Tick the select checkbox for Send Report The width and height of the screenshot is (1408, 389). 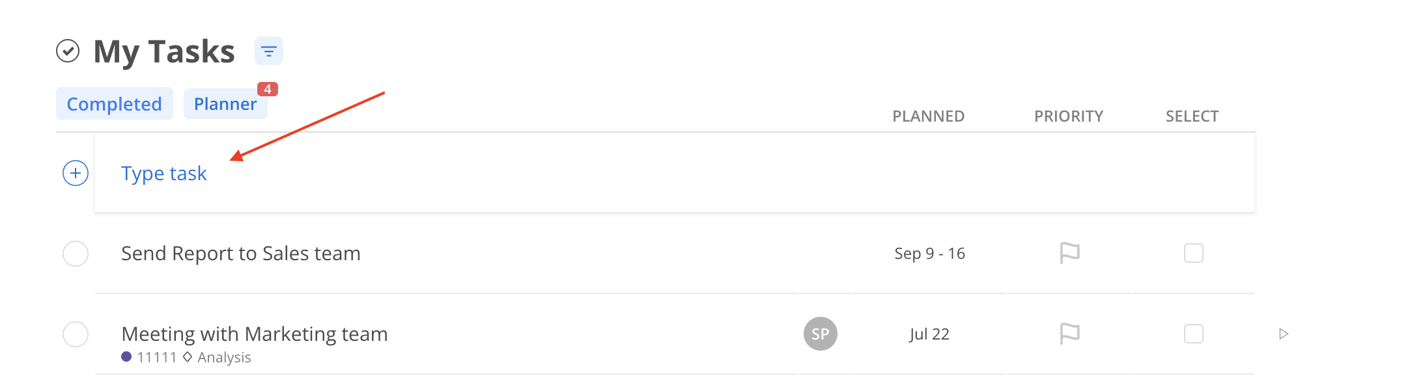[1194, 253]
